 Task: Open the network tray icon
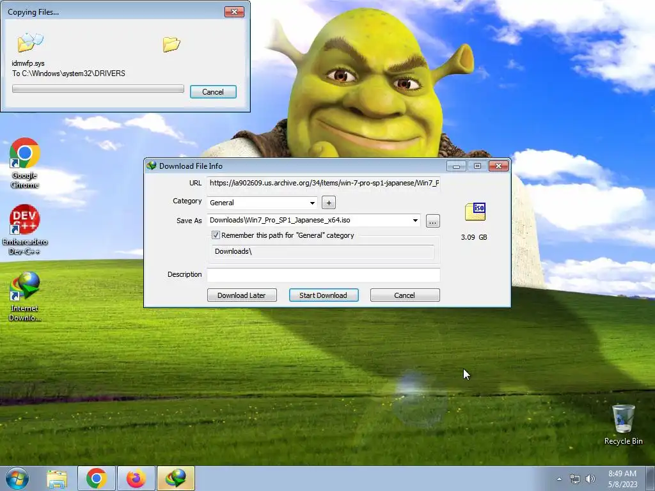coord(575,479)
